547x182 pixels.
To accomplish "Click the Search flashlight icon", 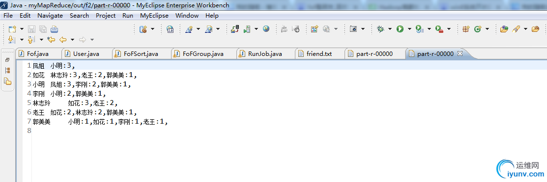I will (x=516, y=29).
